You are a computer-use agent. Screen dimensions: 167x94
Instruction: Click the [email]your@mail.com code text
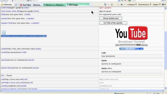(14, 86)
